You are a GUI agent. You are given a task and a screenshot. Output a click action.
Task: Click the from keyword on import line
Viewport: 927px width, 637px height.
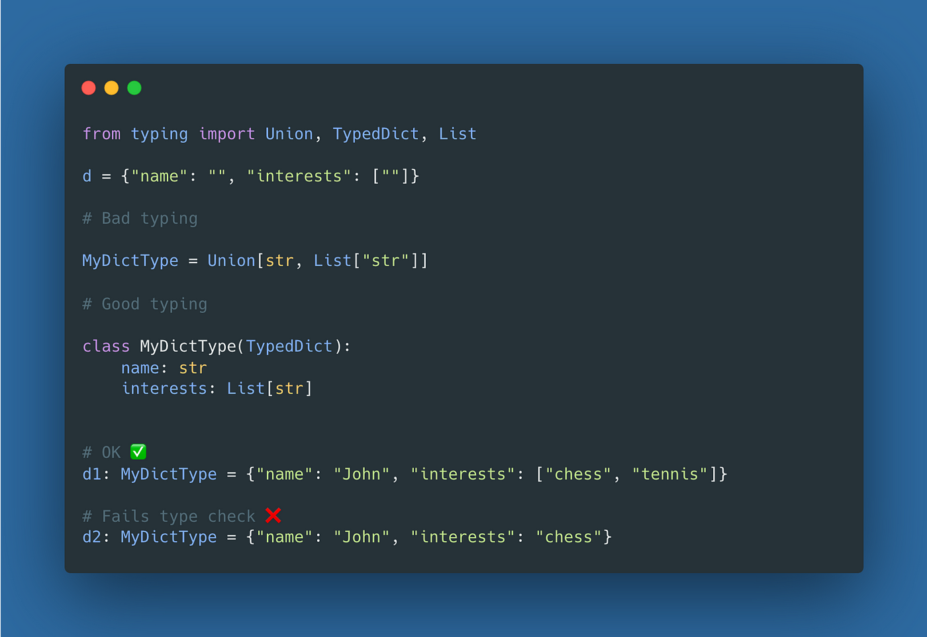pyautogui.click(x=101, y=134)
